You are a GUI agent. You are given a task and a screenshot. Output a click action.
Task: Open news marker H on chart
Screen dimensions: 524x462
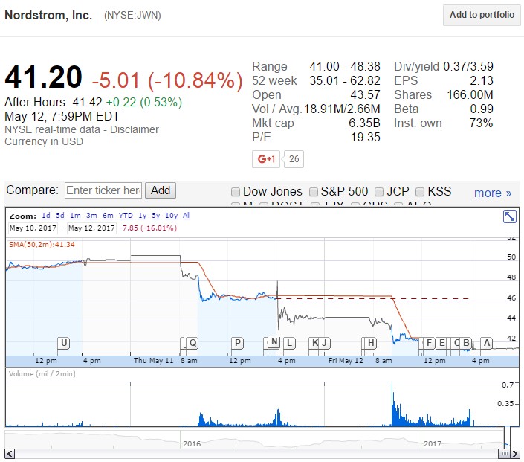pyautogui.click(x=371, y=343)
